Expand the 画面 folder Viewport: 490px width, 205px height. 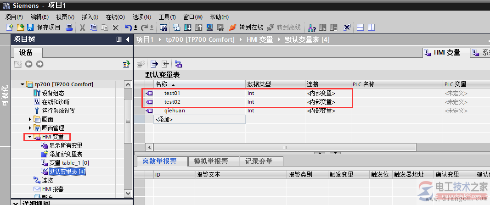point(30,119)
